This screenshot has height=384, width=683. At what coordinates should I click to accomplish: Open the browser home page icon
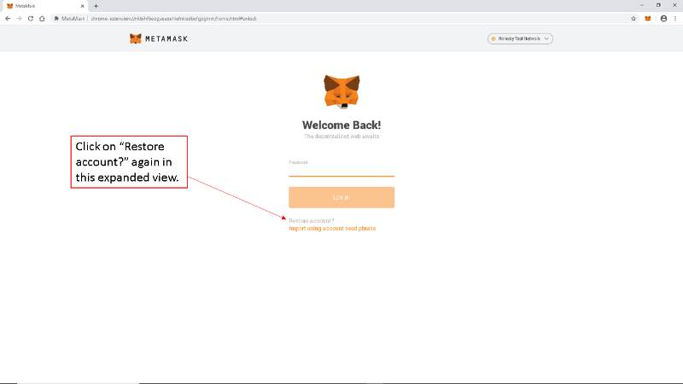42,19
